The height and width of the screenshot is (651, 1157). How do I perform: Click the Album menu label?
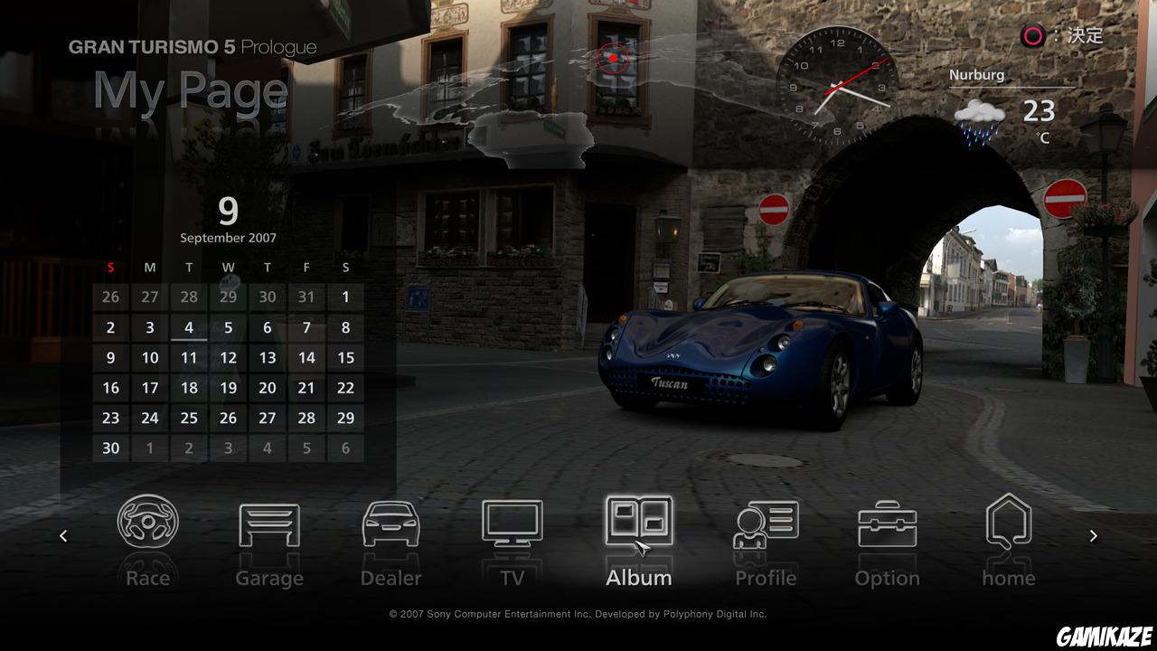(638, 578)
